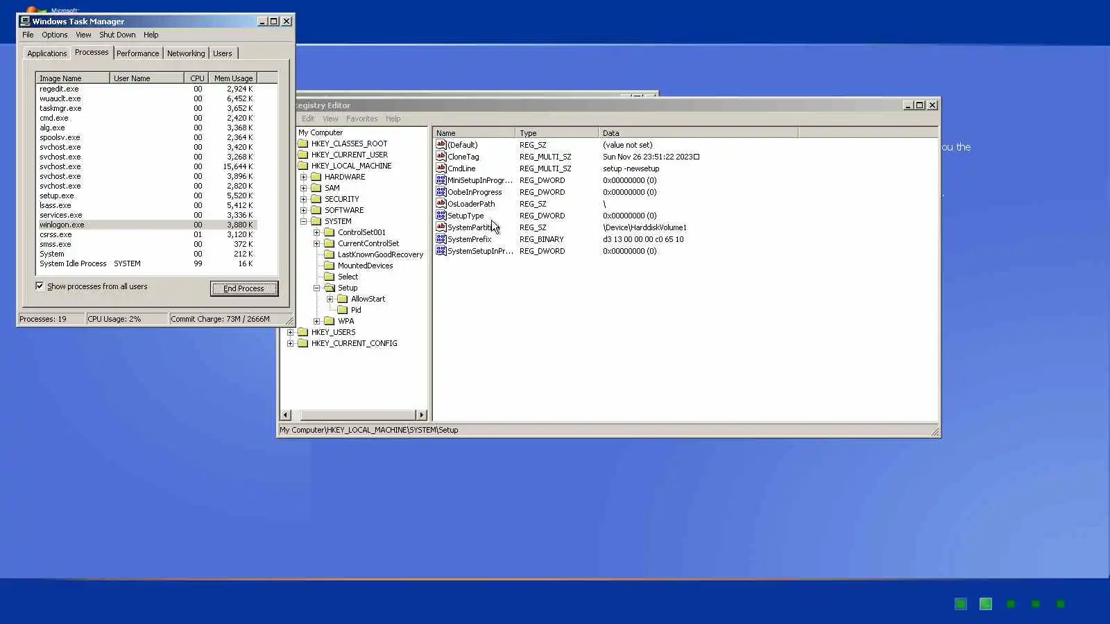Select the HKEY_USERS tree label
The image size is (1110, 624).
333,332
